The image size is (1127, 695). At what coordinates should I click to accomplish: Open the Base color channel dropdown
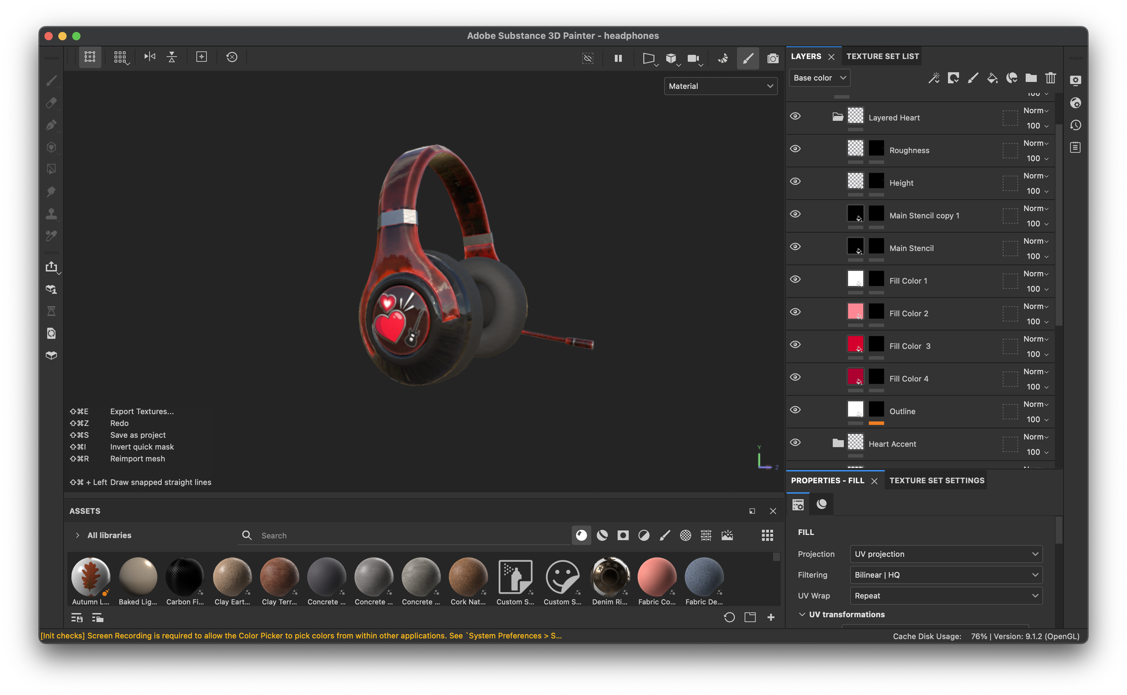point(820,78)
